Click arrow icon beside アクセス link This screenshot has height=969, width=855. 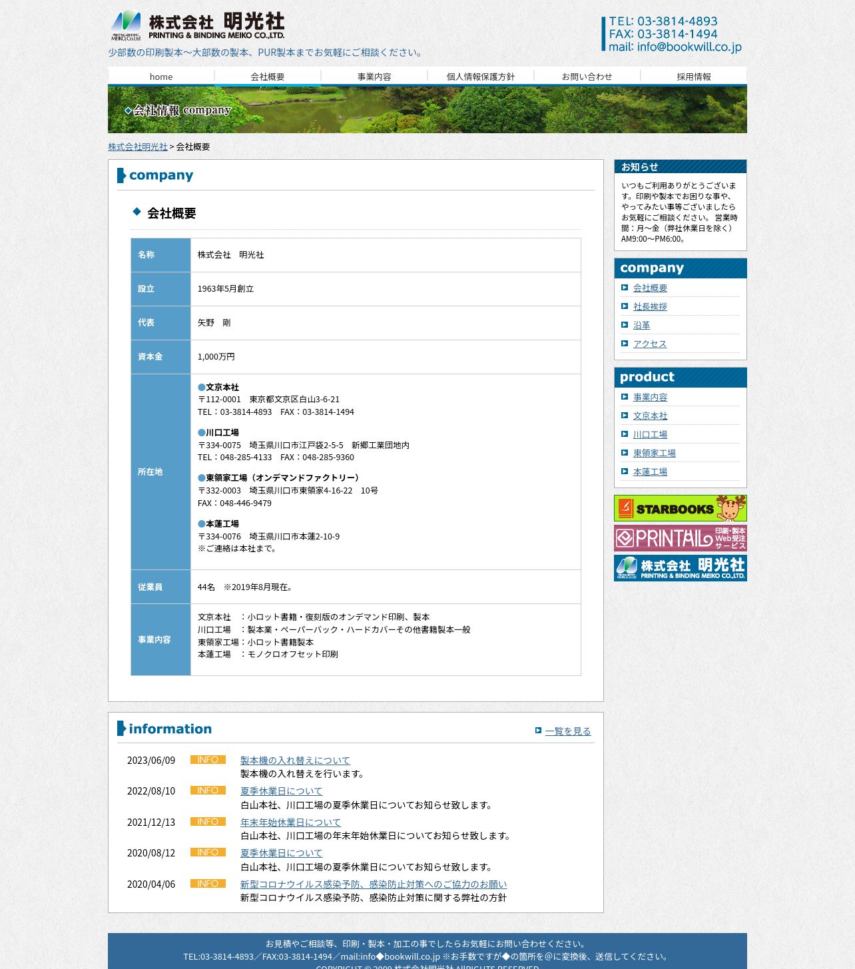click(625, 344)
